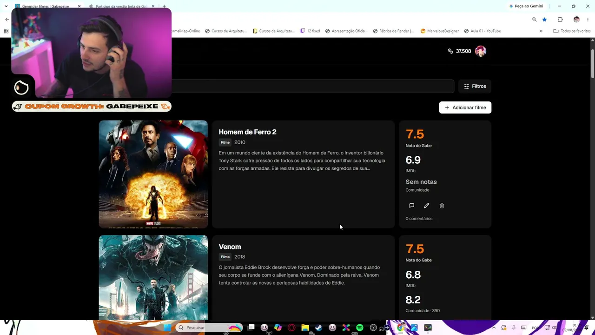Open the tab search dropdown arrow
The image size is (595, 335).
(x=6, y=7)
